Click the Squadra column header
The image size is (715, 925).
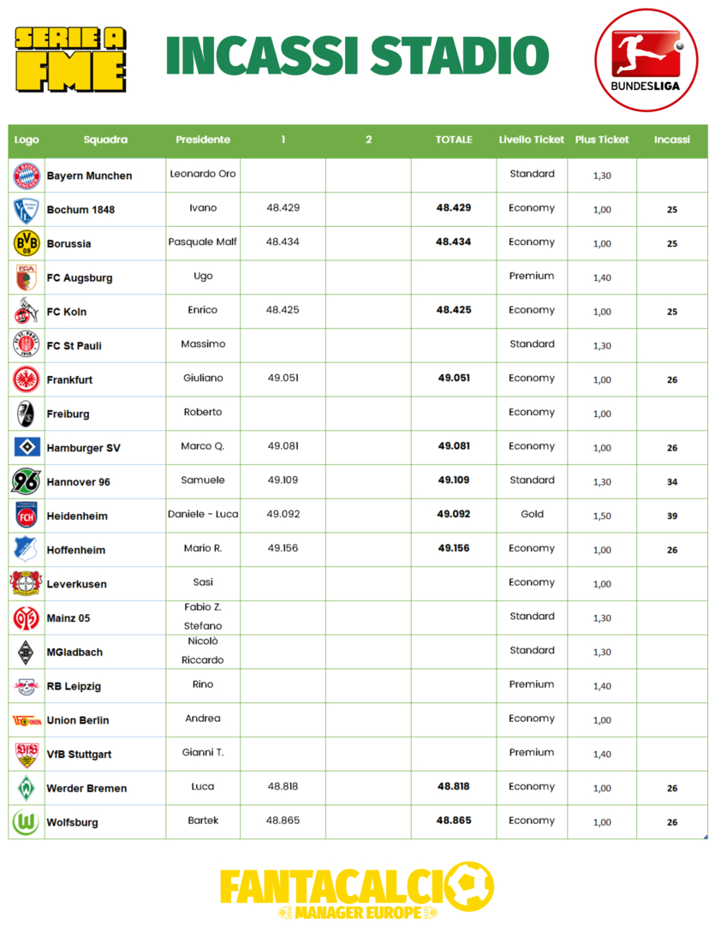pos(105,140)
